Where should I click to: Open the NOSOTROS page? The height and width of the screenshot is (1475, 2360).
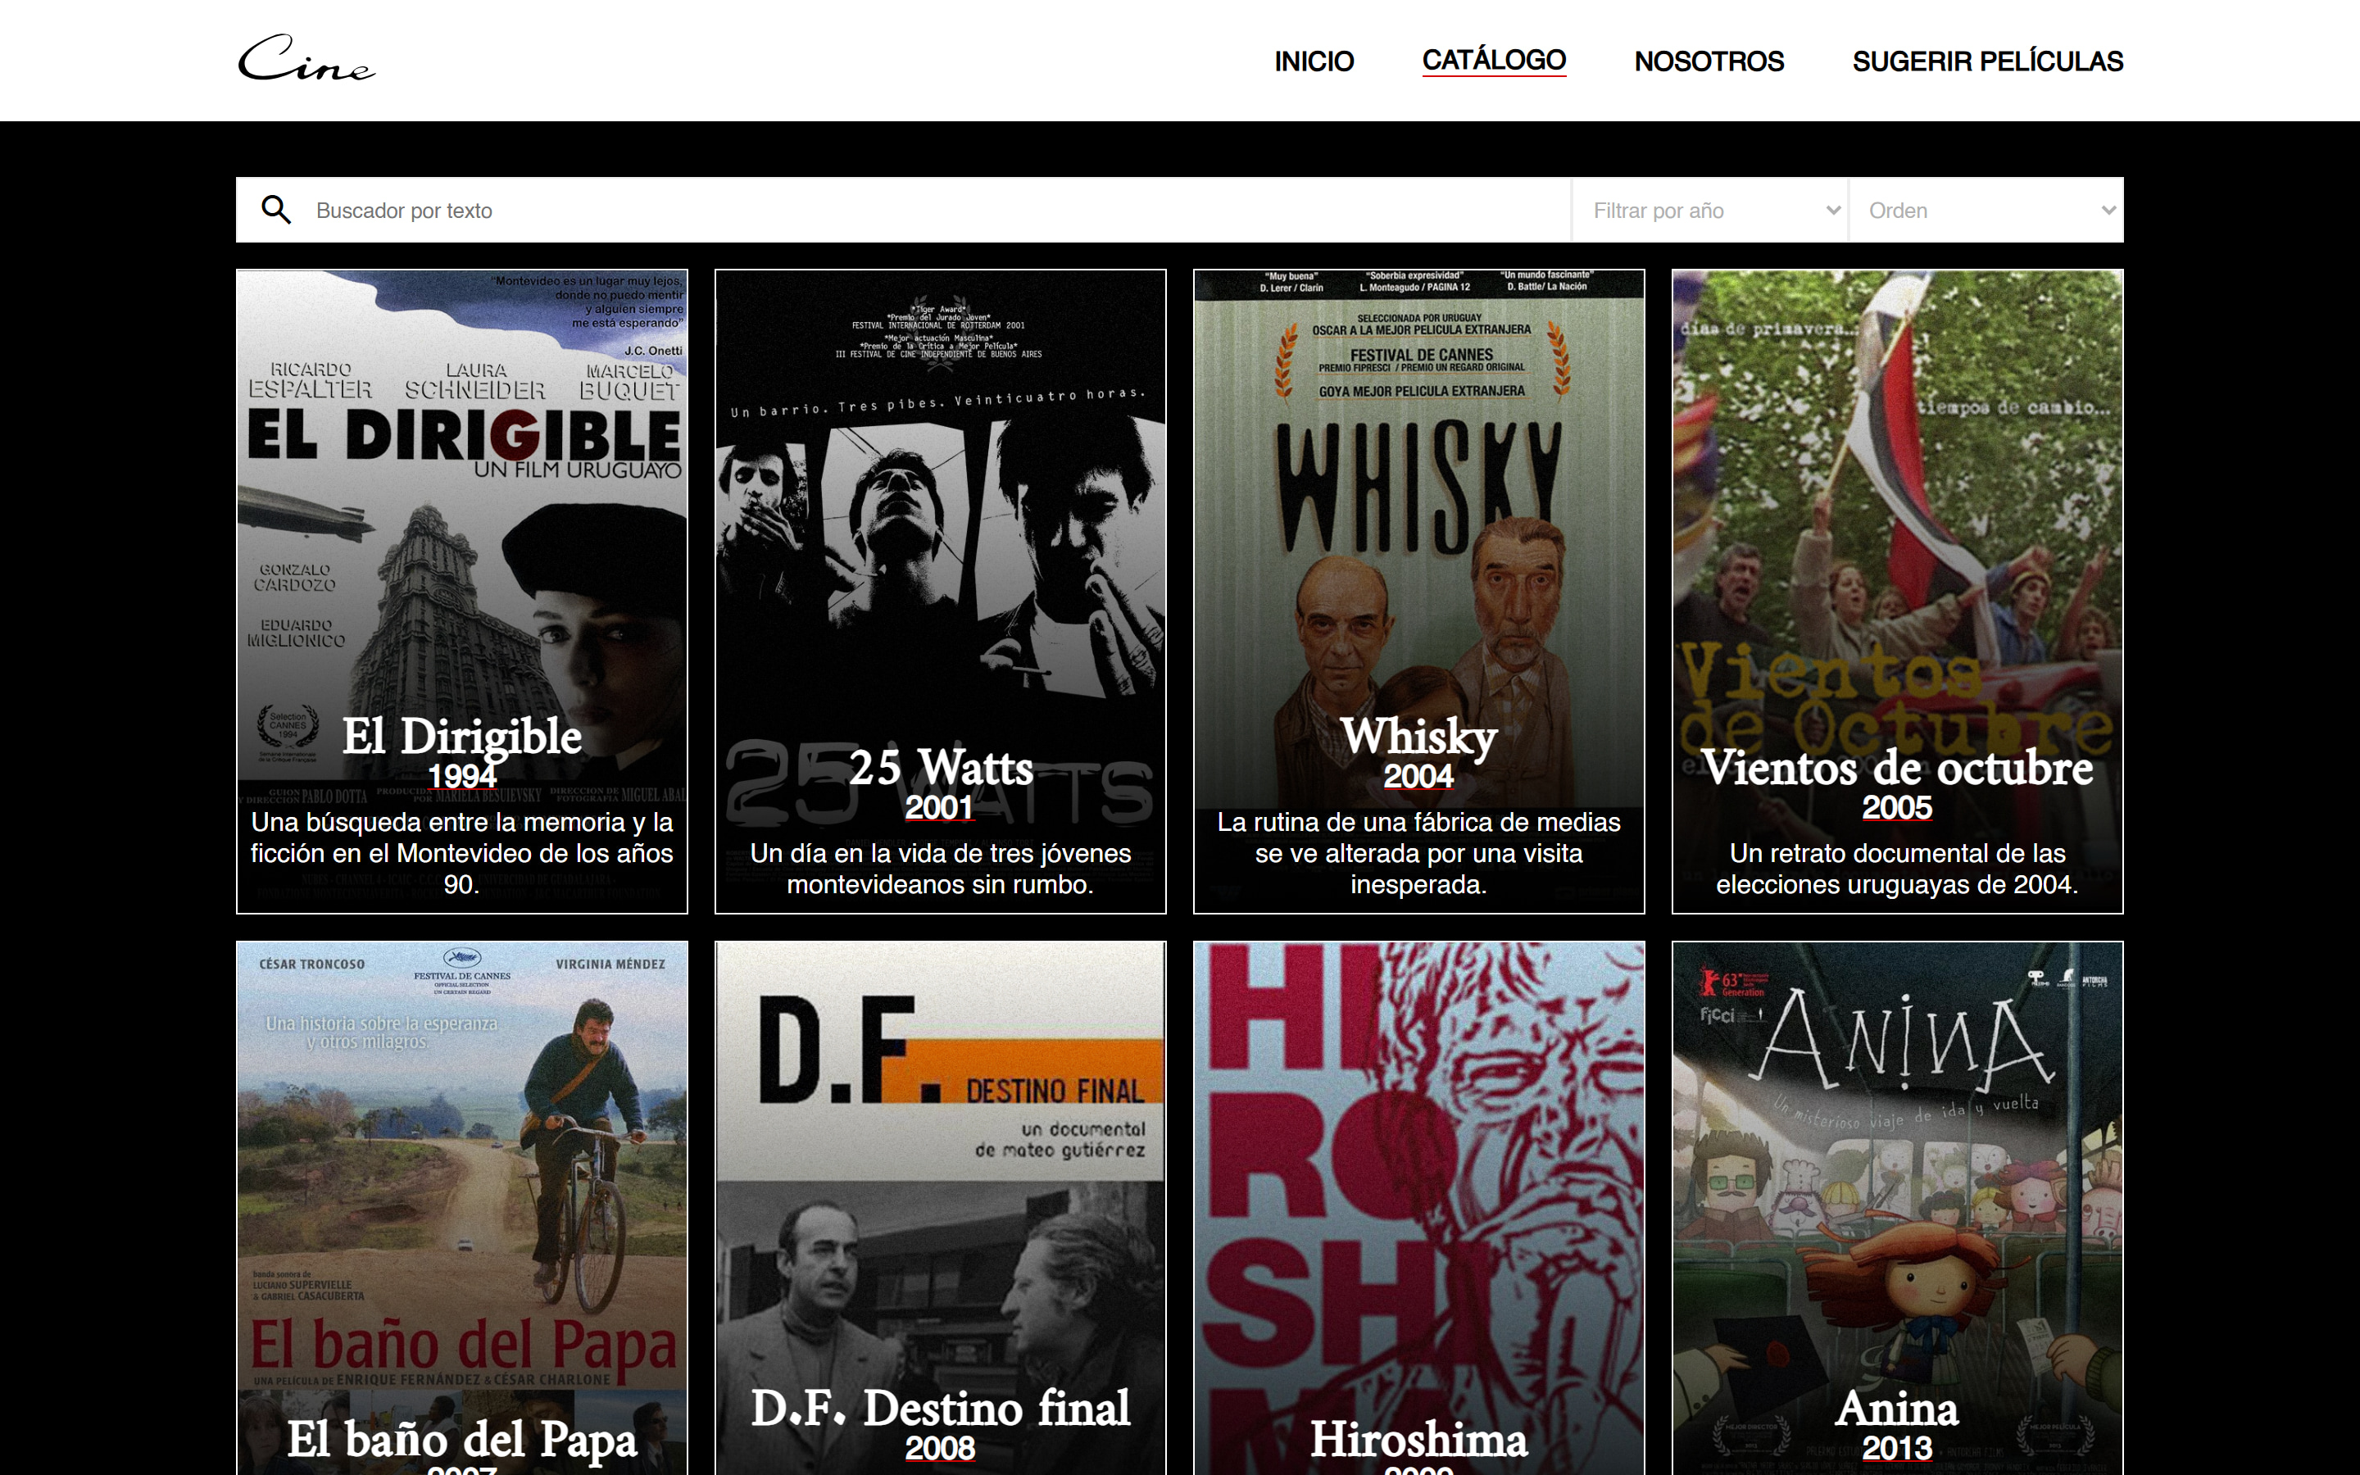(1709, 61)
